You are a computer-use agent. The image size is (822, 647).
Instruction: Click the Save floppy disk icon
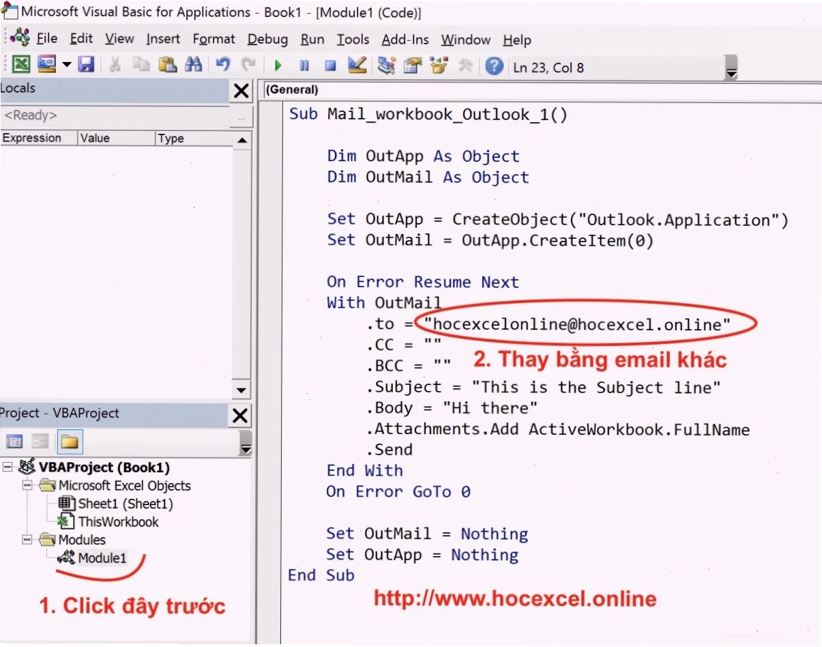tap(86, 65)
